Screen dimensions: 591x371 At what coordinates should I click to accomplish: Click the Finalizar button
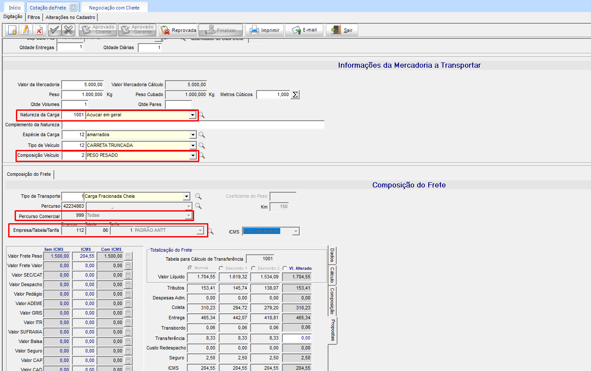220,30
